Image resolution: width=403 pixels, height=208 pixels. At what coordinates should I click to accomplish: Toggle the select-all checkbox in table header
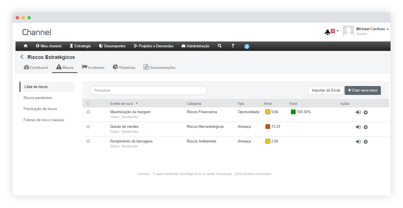88,103
